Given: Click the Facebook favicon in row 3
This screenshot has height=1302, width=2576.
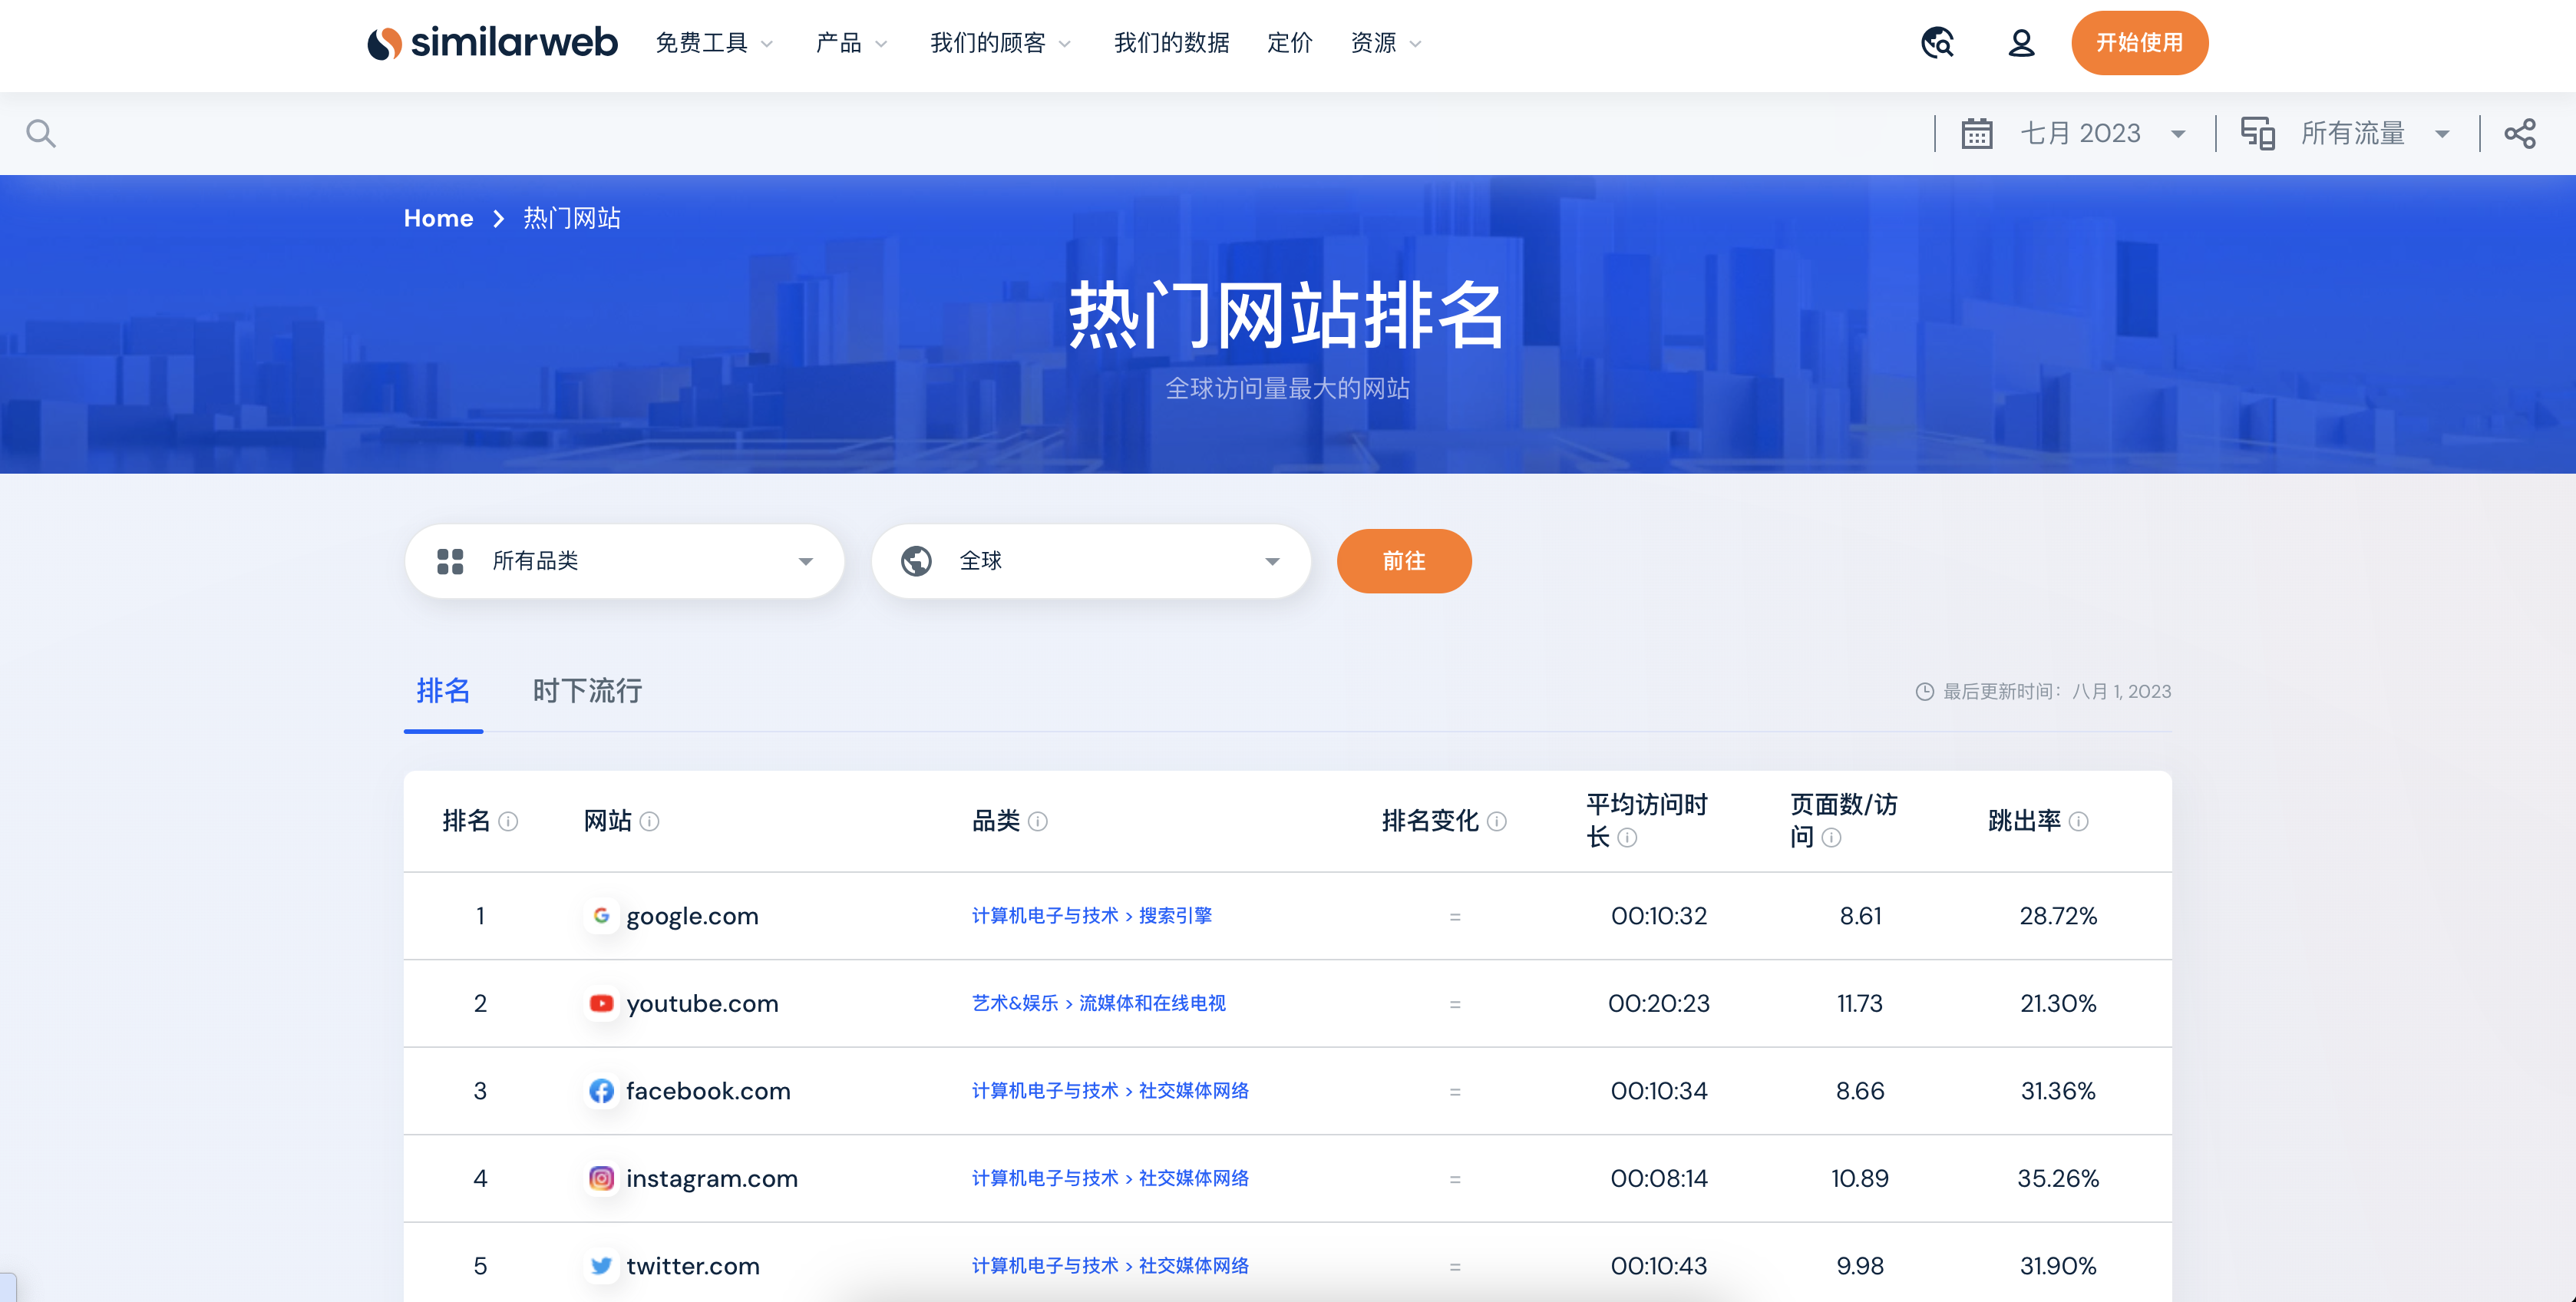Looking at the screenshot, I should pyautogui.click(x=601, y=1090).
